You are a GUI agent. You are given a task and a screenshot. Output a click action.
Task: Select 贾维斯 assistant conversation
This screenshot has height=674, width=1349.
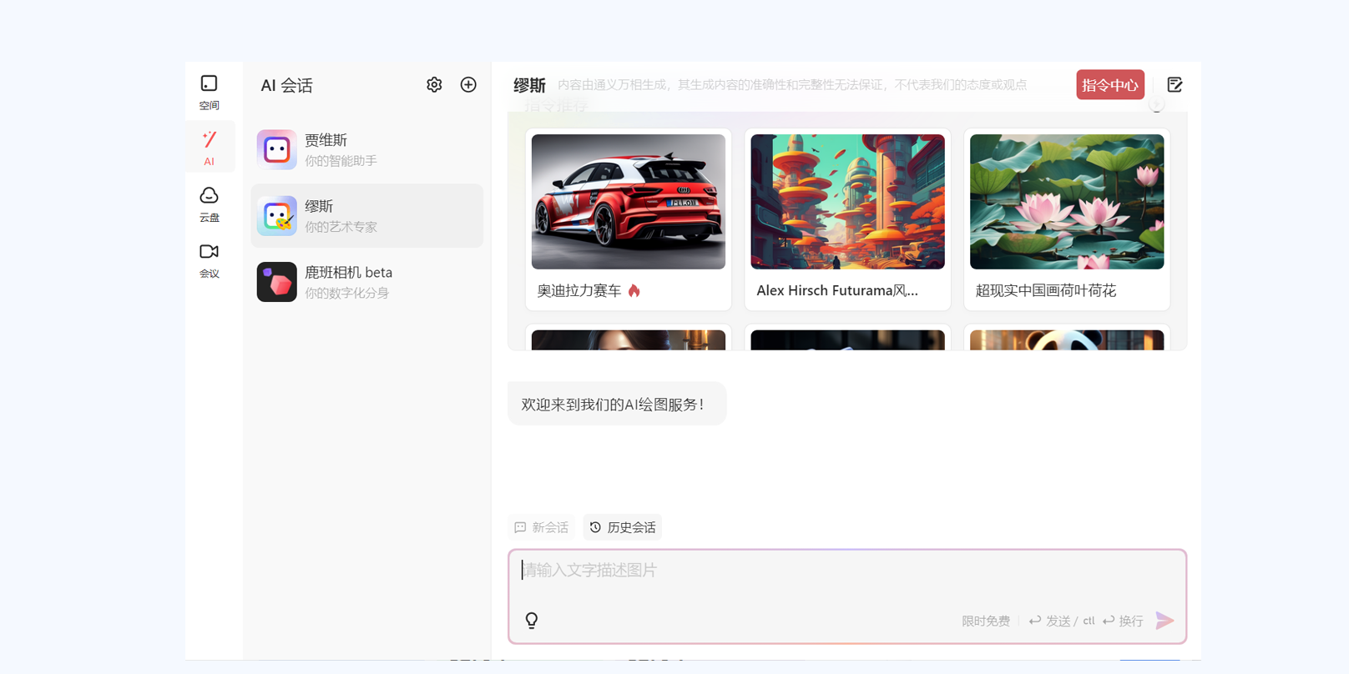(367, 149)
